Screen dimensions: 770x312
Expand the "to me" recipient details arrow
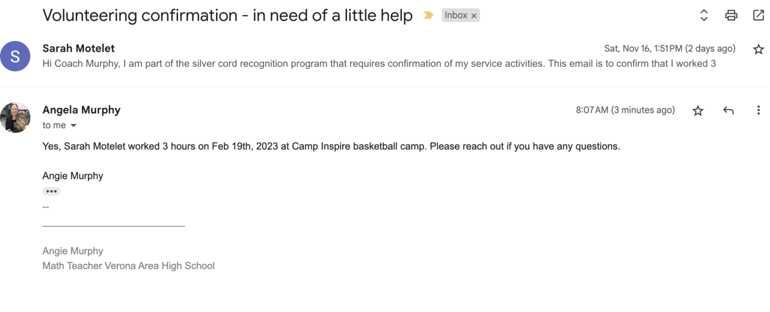click(74, 126)
